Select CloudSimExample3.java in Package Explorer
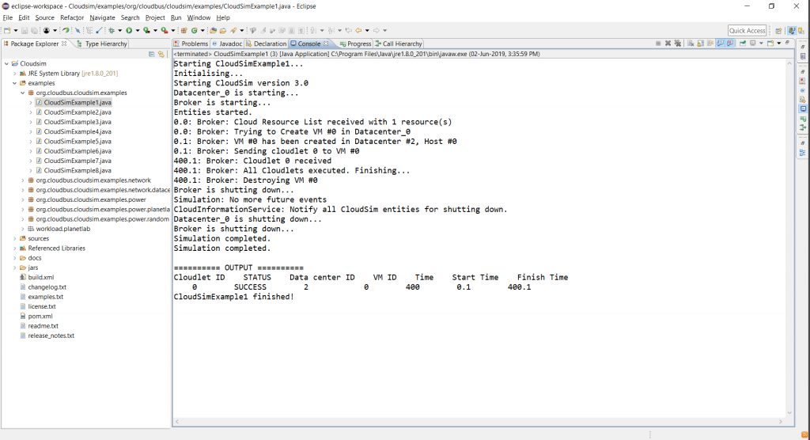The image size is (810, 440). coord(78,122)
